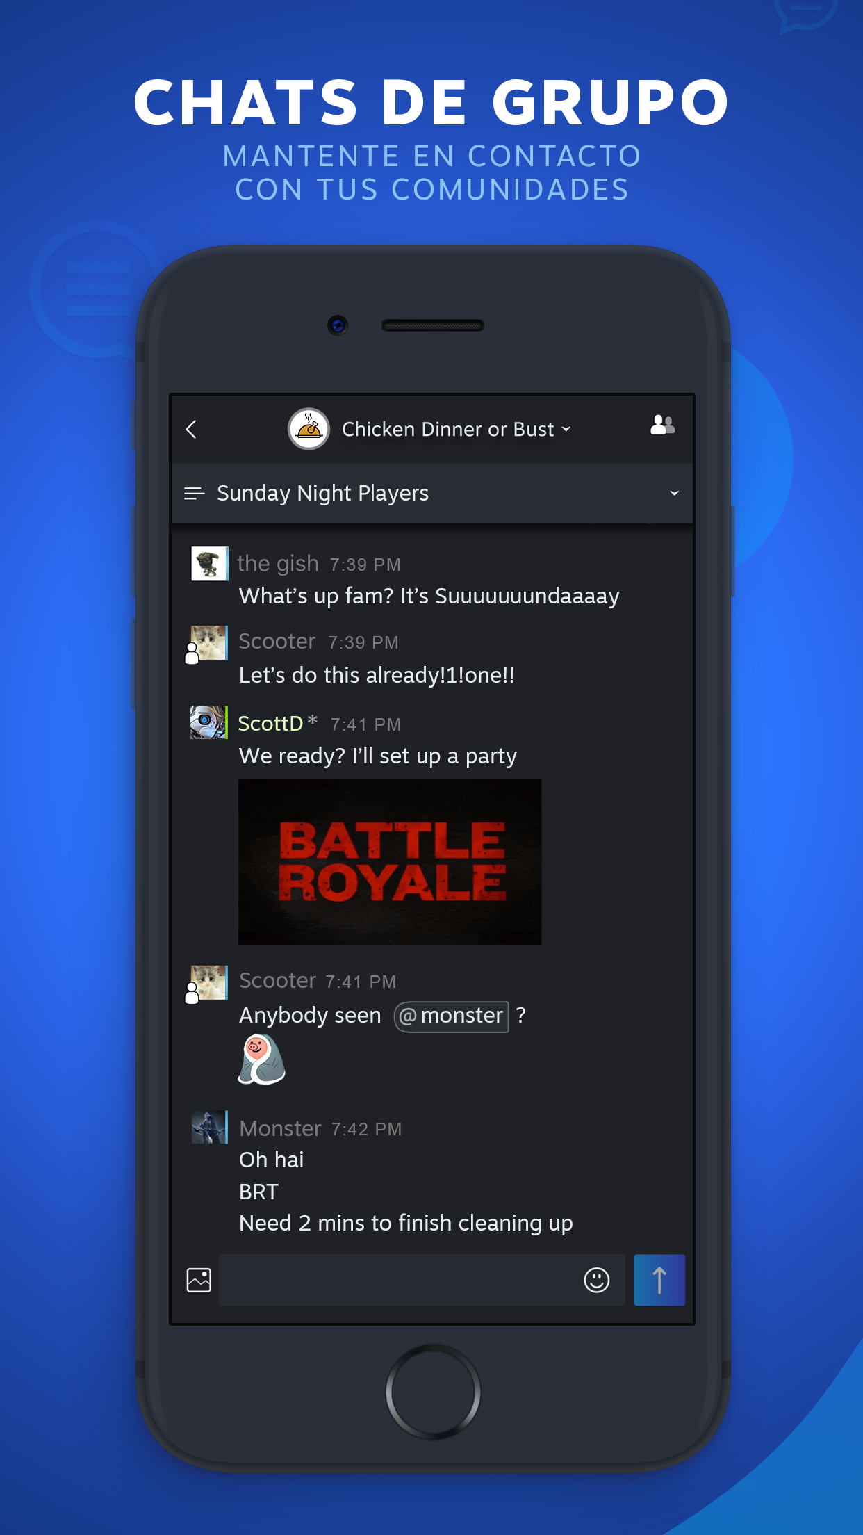Open the group members list icon
The image size is (863, 1535).
(662, 425)
